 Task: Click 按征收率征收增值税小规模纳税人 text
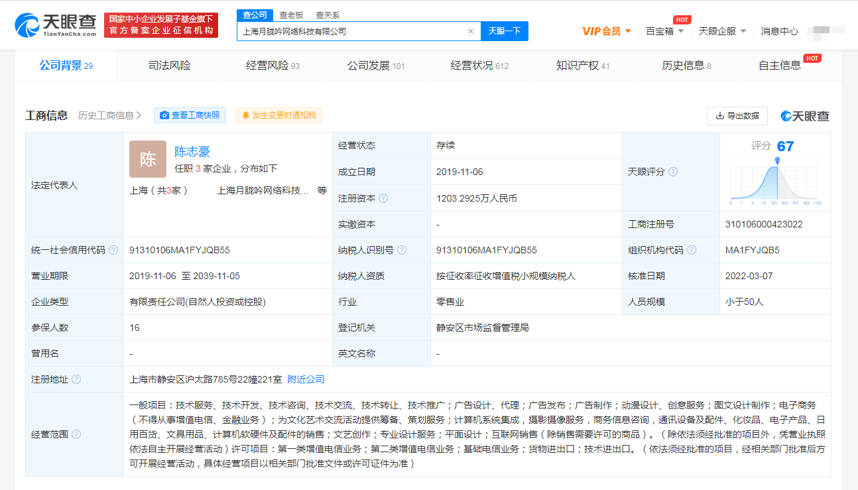point(506,276)
